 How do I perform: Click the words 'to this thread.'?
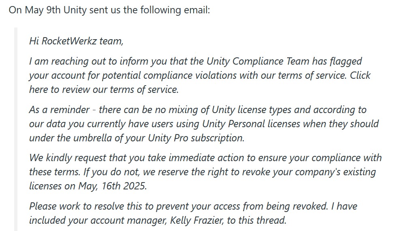256,220
